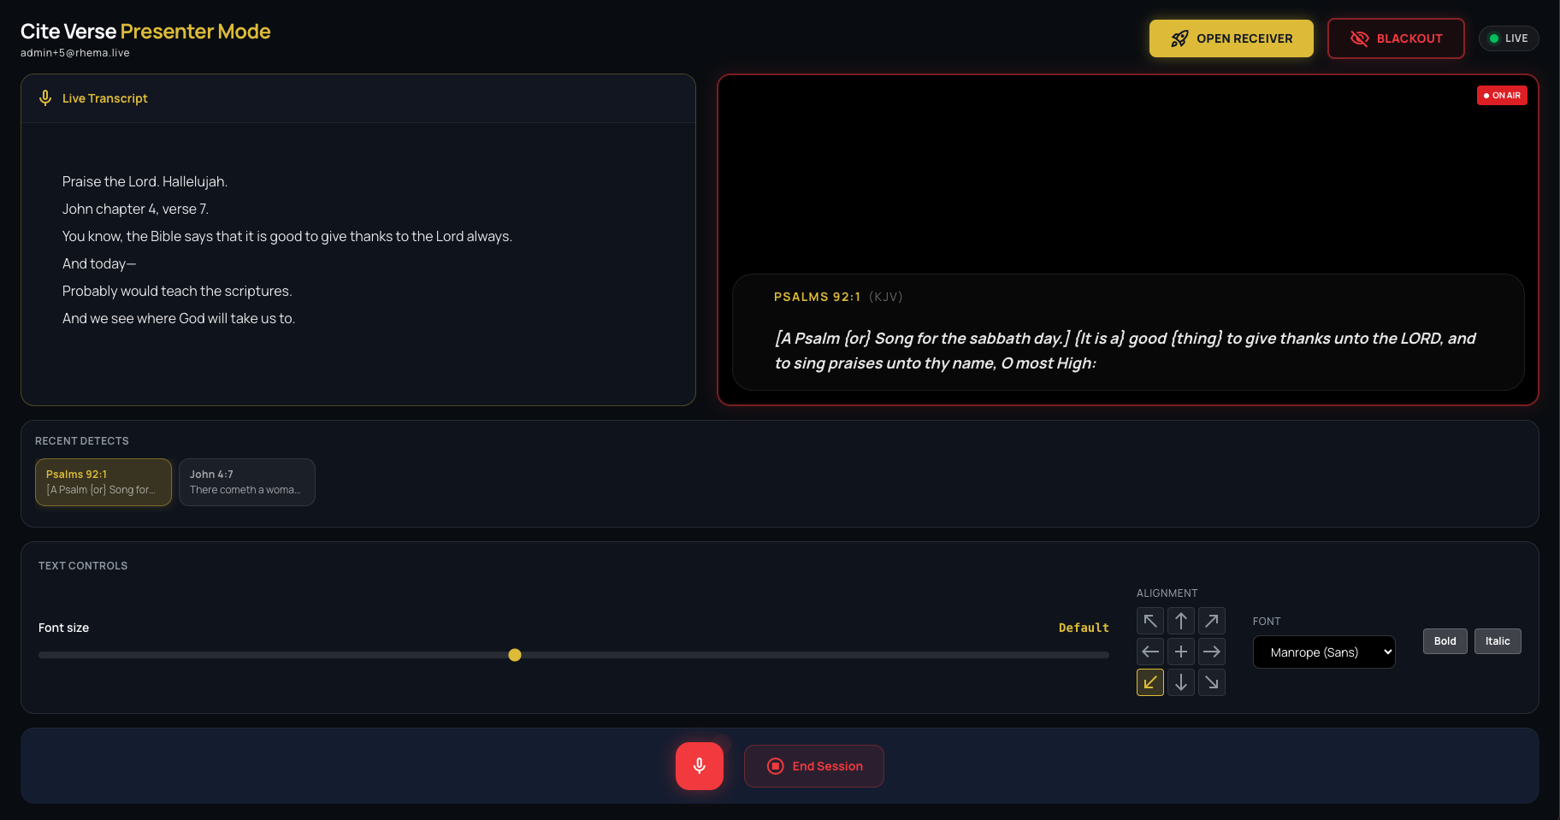
Task: Click the rocket icon on Open Receiver
Action: coord(1179,38)
